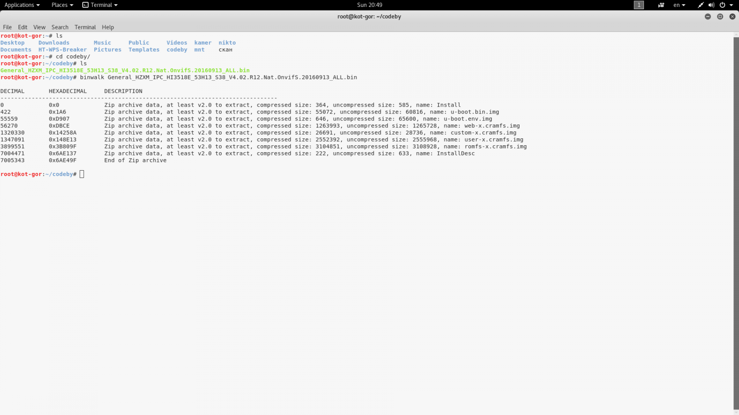Image resolution: width=739 pixels, height=415 pixels.
Task: Open the Edit menu
Action: pyautogui.click(x=23, y=27)
